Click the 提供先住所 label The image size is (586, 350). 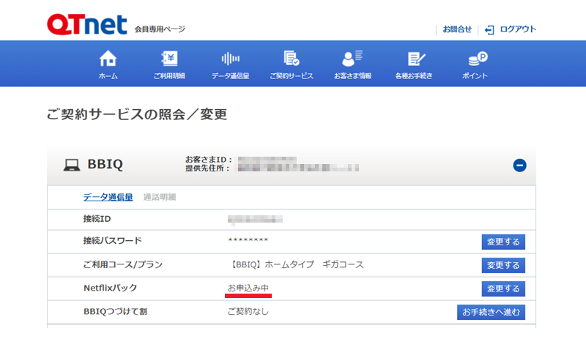pos(207,168)
